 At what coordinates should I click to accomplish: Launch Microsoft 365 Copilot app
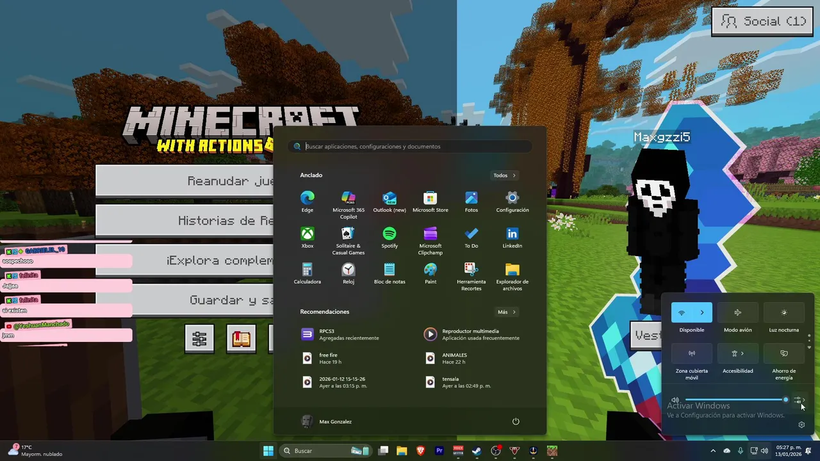(348, 205)
